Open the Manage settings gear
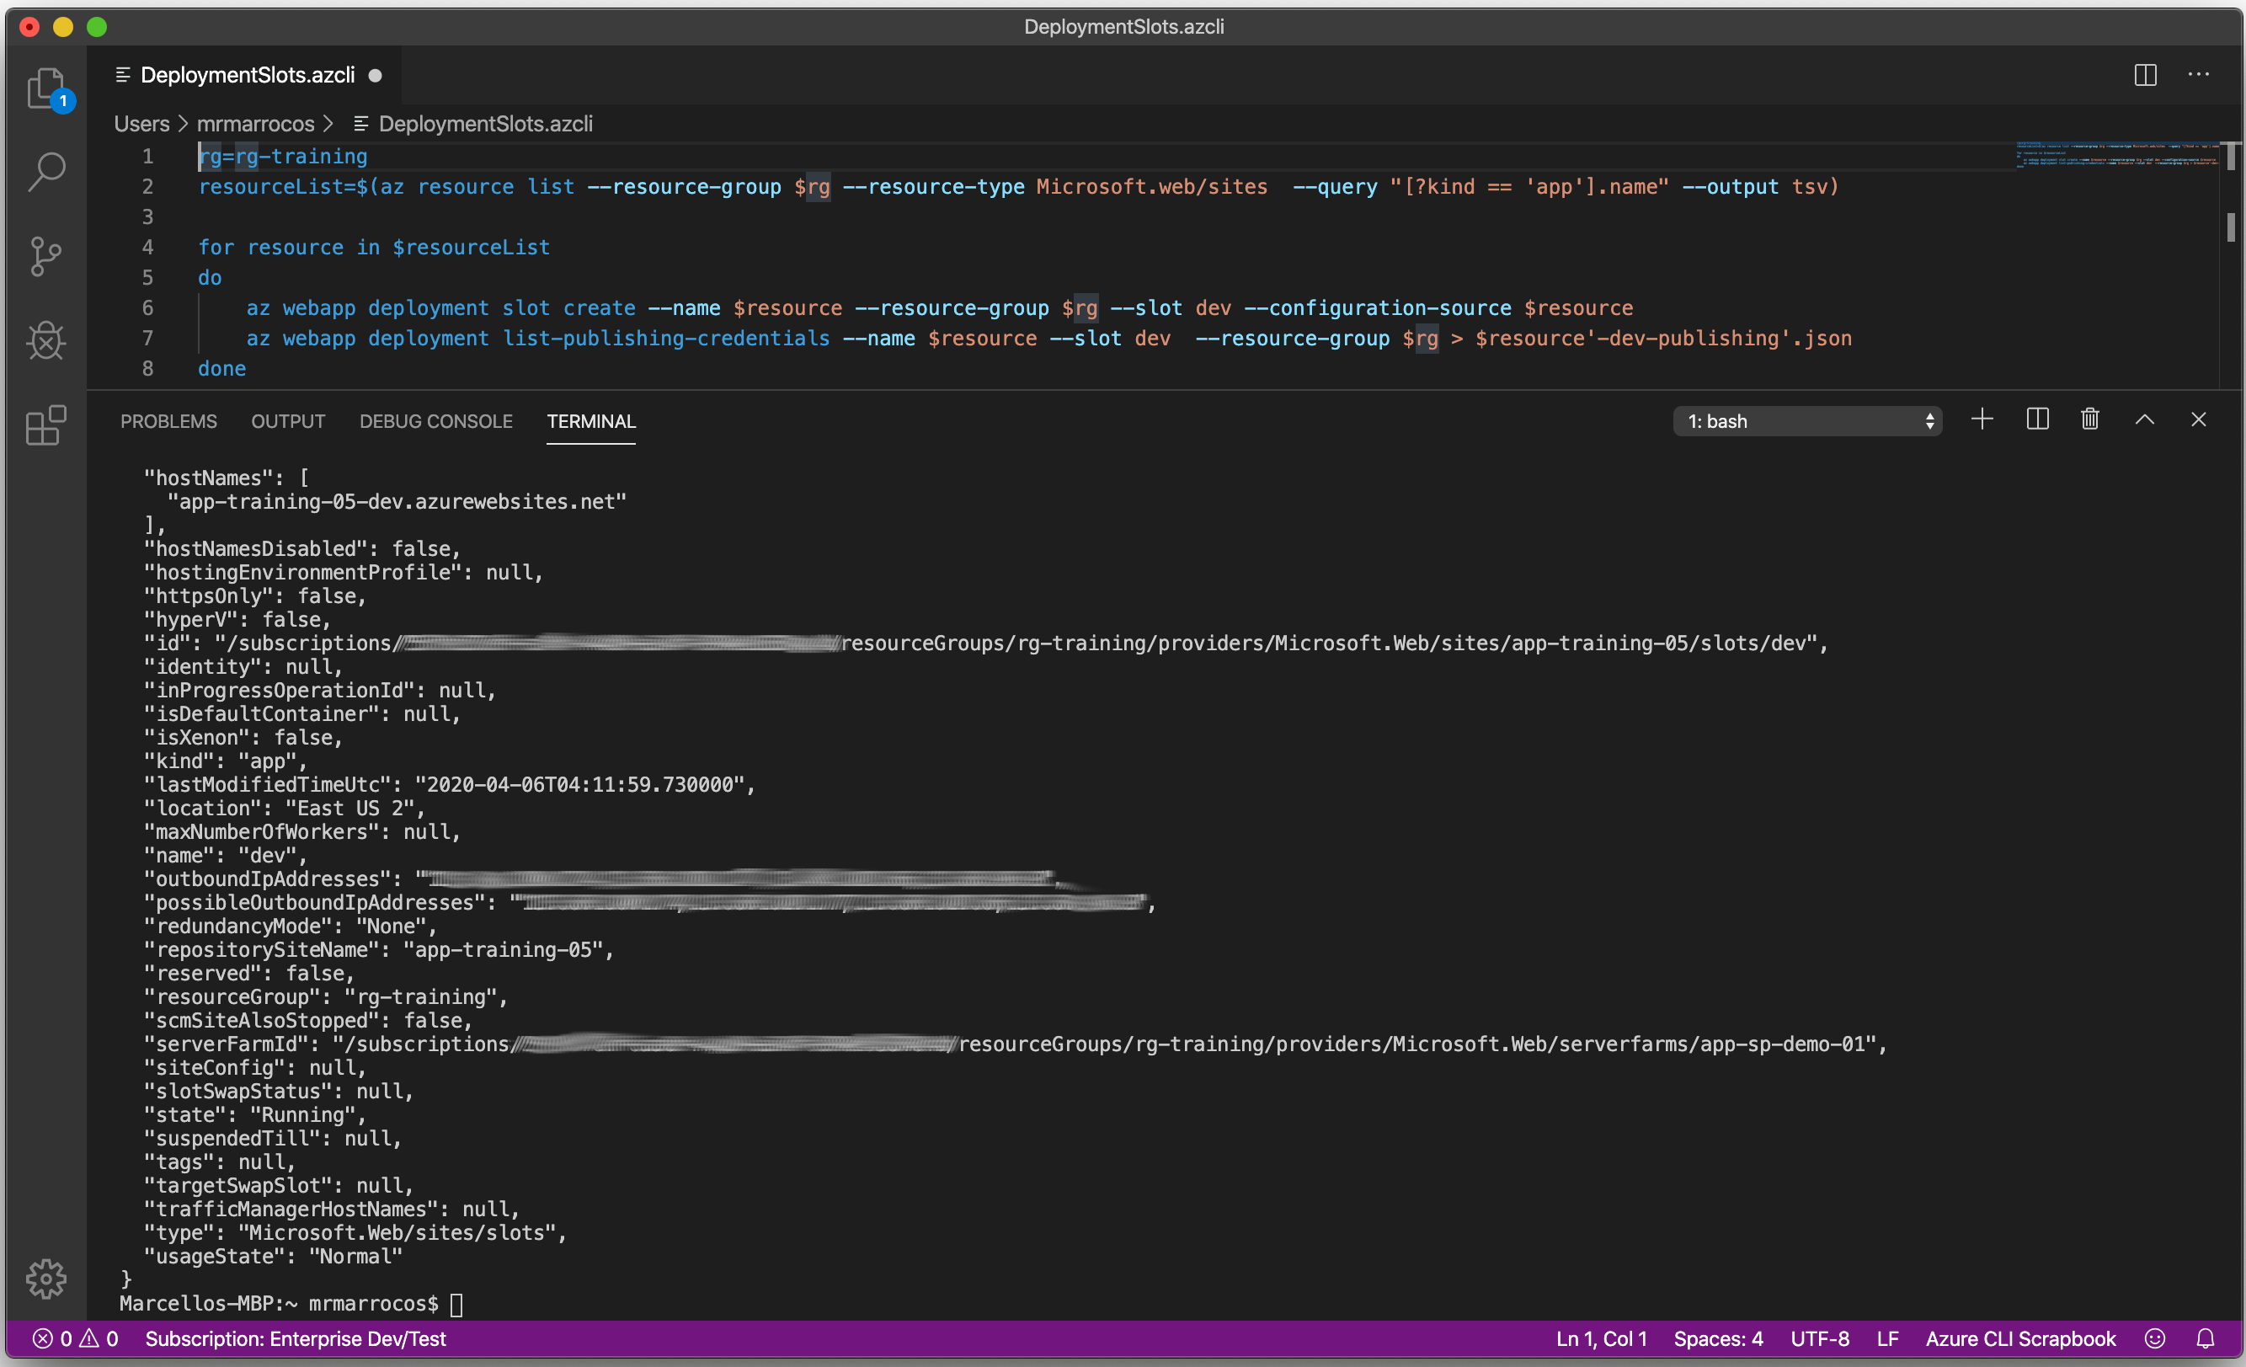 [x=46, y=1279]
